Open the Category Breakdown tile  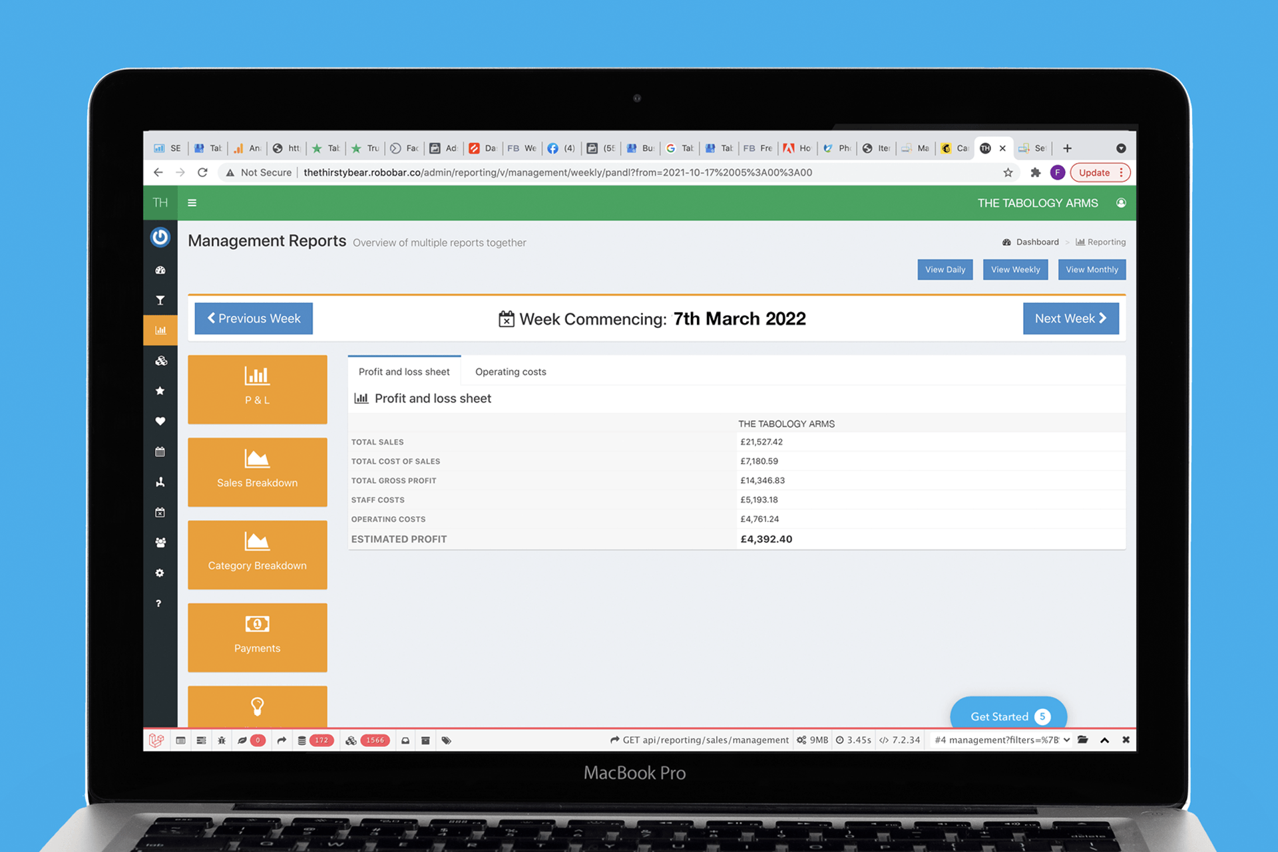[257, 555]
